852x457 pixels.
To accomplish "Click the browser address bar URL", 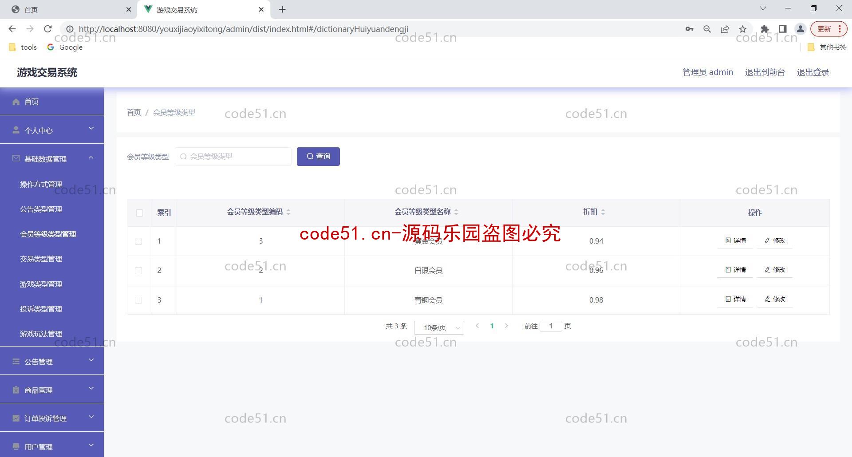I will (x=243, y=29).
